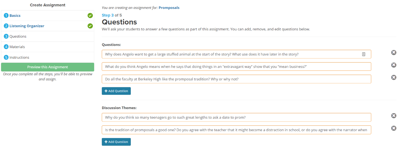Delete the first discussion theme about prom dates

point(394,116)
